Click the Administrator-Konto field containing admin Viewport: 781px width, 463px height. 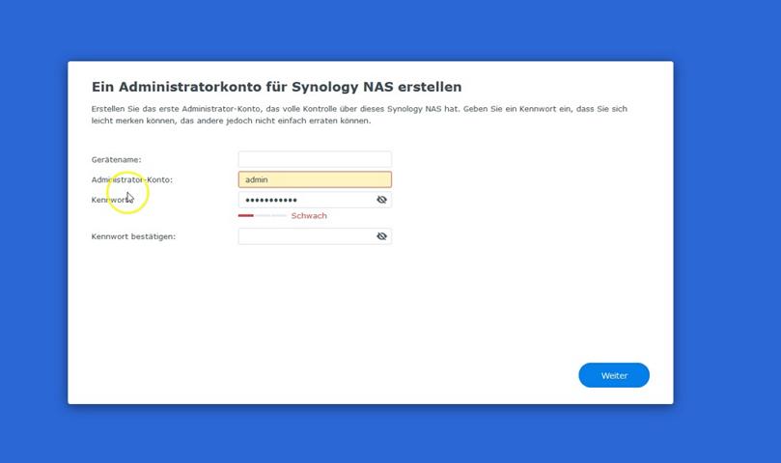315,179
